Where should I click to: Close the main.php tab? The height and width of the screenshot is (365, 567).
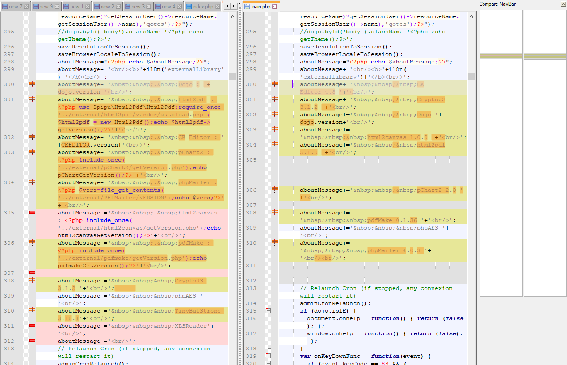275,7
